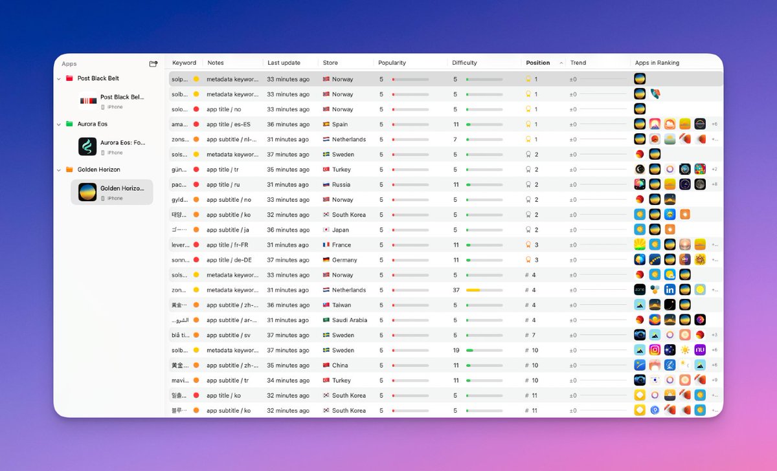This screenshot has height=471, width=777.
Task: Click the full moon app icon in Russia row
Action: tap(700, 184)
